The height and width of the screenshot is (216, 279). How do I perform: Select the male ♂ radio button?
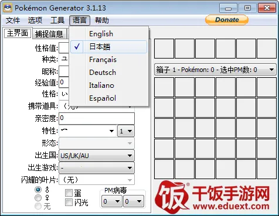pos(38,190)
